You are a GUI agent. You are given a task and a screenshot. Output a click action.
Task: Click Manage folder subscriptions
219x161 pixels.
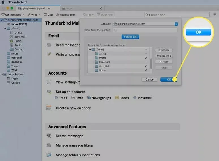[78, 155]
